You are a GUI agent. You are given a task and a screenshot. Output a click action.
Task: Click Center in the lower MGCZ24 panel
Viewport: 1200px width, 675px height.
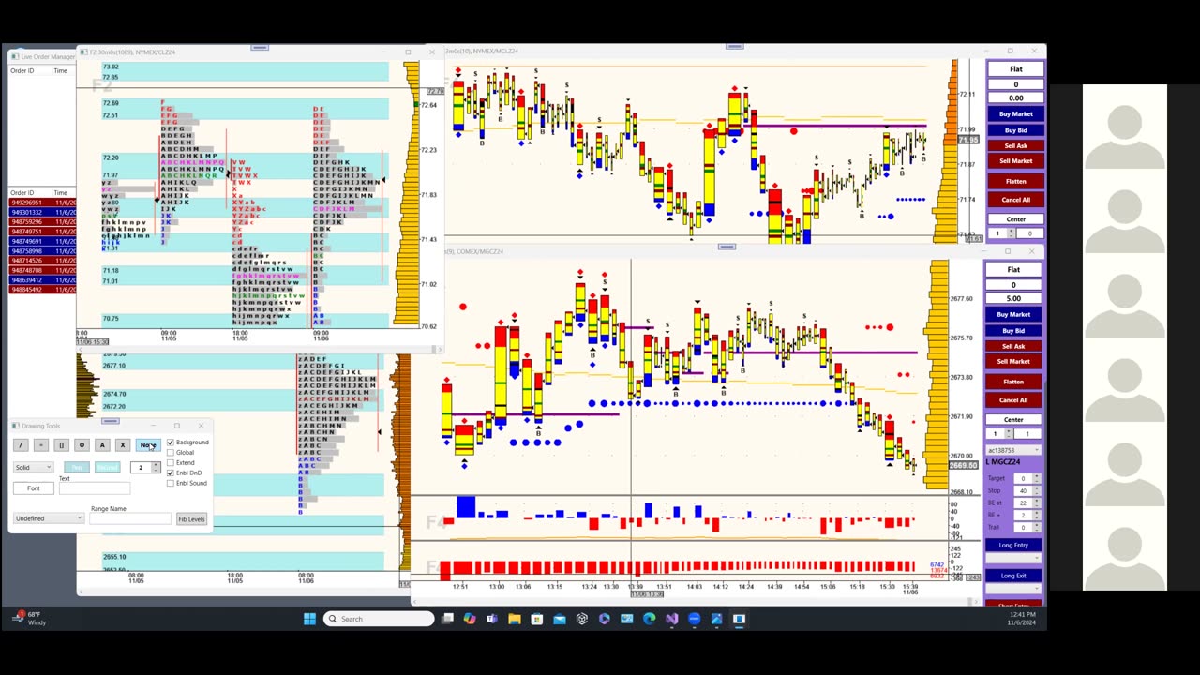[x=1013, y=420]
